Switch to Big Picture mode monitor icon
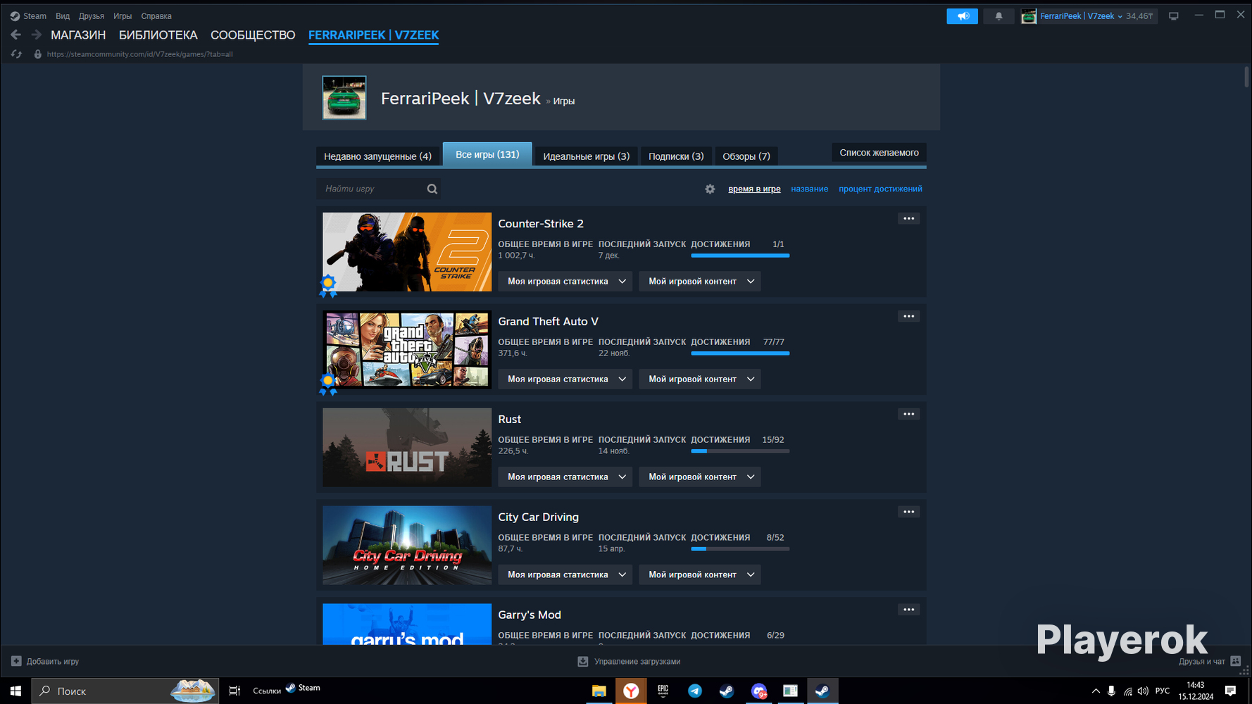The width and height of the screenshot is (1252, 704). 1173,16
